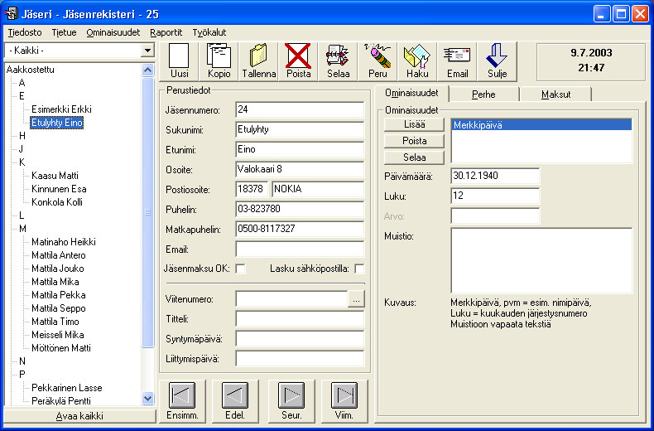Click the Luku number field
Viewport: 654px width, 431px height.
(x=495, y=196)
